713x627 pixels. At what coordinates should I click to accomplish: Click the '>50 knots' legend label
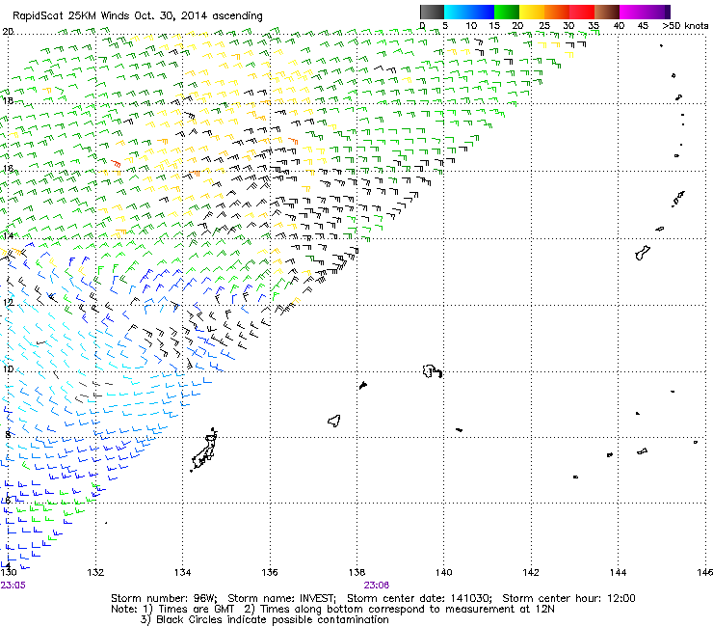(x=685, y=26)
